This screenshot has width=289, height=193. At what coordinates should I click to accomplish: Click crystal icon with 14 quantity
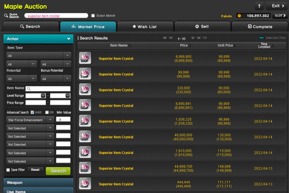point(85,152)
